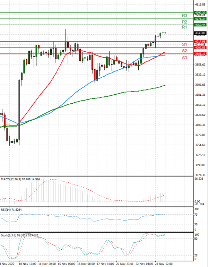208x267 pixels.
Task: Click the S3 support label
Action: pyautogui.click(x=184, y=58)
